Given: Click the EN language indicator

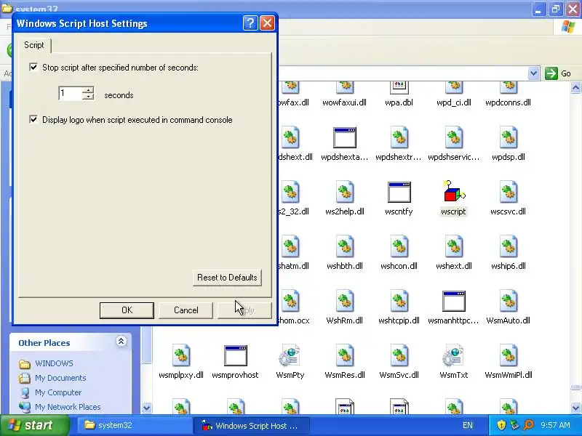Looking at the screenshot, I should pyautogui.click(x=468, y=425).
